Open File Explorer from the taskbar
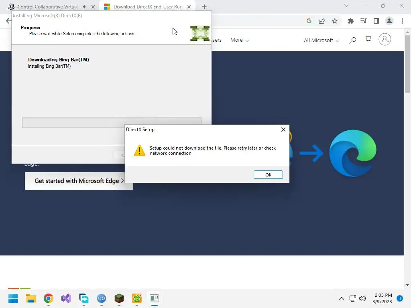 [x=31, y=298]
